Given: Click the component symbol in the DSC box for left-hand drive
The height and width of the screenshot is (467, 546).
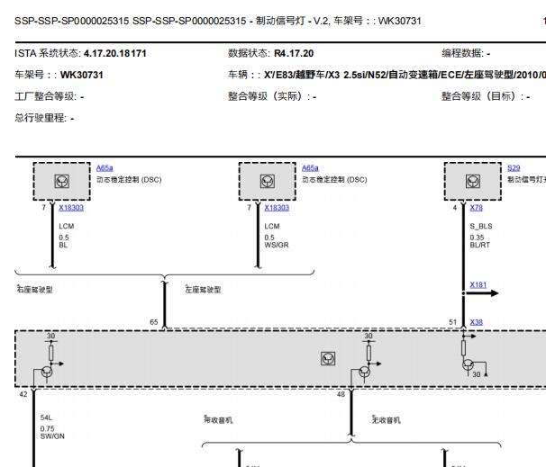Looking at the screenshot, I should [267, 181].
